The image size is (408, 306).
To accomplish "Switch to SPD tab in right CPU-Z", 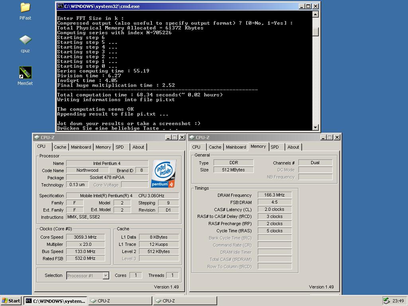I will pyautogui.click(x=275, y=147).
